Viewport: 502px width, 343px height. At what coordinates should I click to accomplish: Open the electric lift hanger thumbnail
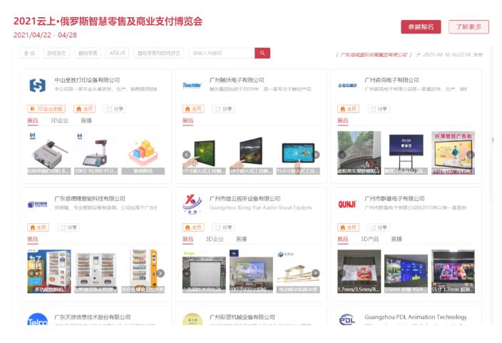(x=298, y=272)
